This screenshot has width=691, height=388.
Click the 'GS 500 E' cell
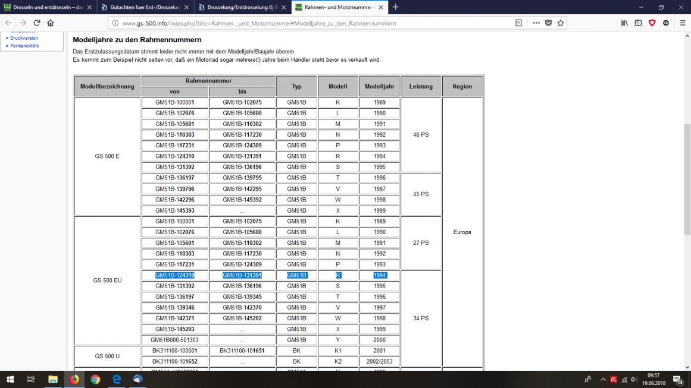click(107, 156)
